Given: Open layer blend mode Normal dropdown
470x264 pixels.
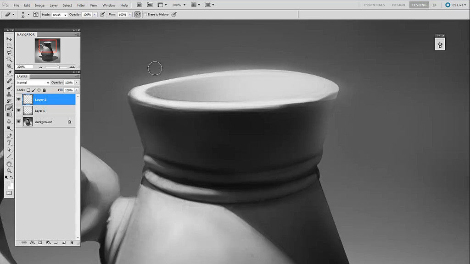Looking at the screenshot, I should tap(33, 82).
